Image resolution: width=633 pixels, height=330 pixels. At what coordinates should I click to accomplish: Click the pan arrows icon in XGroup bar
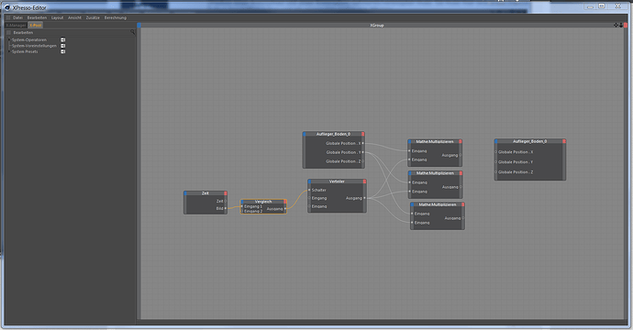(x=616, y=25)
